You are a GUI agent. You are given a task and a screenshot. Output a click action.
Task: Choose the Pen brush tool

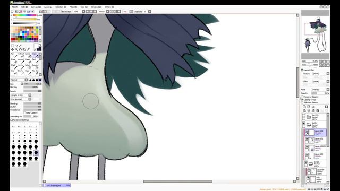coord(14,55)
